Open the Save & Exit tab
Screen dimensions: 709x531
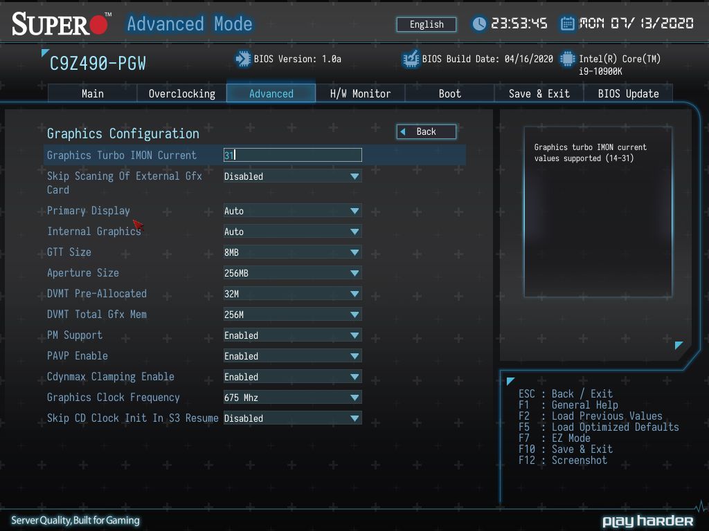(539, 93)
